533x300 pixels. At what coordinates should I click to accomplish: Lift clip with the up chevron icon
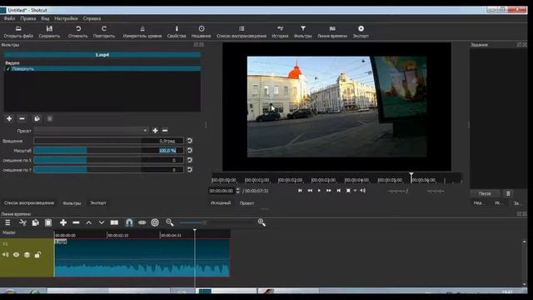(89, 222)
